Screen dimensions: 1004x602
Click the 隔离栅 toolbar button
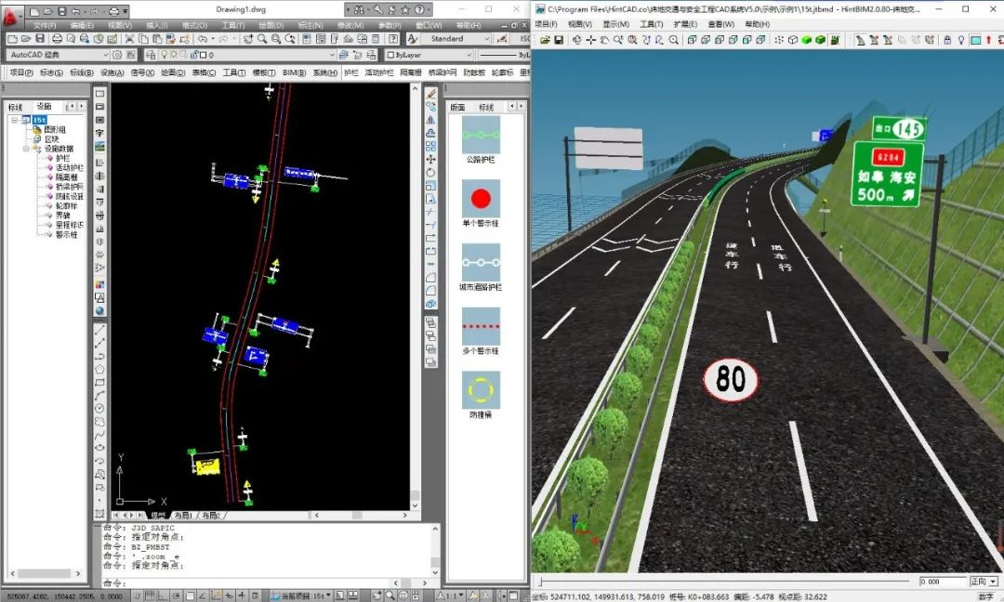[411, 73]
